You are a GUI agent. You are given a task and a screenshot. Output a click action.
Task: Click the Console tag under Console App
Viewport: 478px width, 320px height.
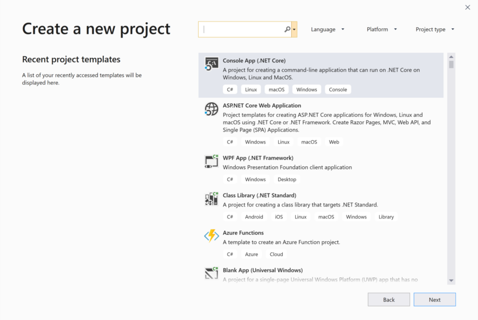tap(338, 89)
